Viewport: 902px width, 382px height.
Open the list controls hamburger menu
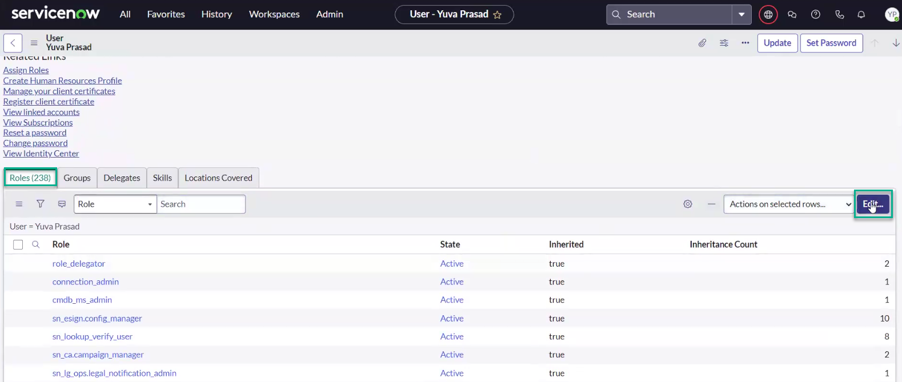tap(19, 204)
